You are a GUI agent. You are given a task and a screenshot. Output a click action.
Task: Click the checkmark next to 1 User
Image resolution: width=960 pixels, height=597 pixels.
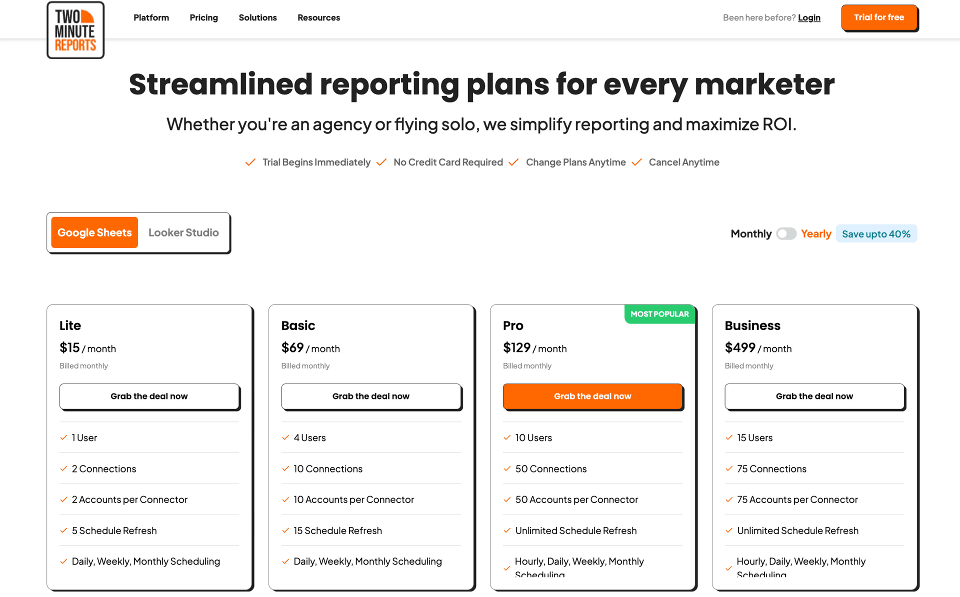[63, 437]
